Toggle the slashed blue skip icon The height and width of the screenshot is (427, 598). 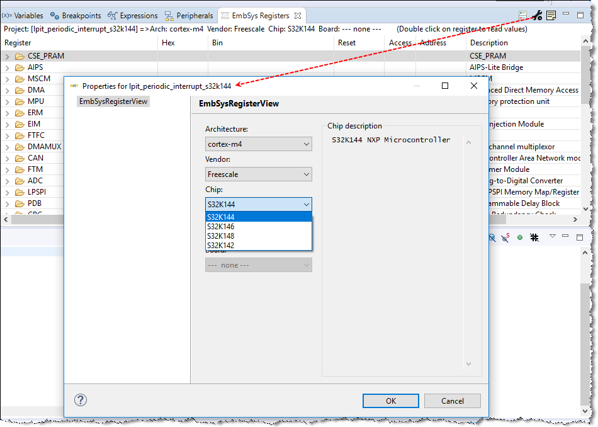click(492, 237)
